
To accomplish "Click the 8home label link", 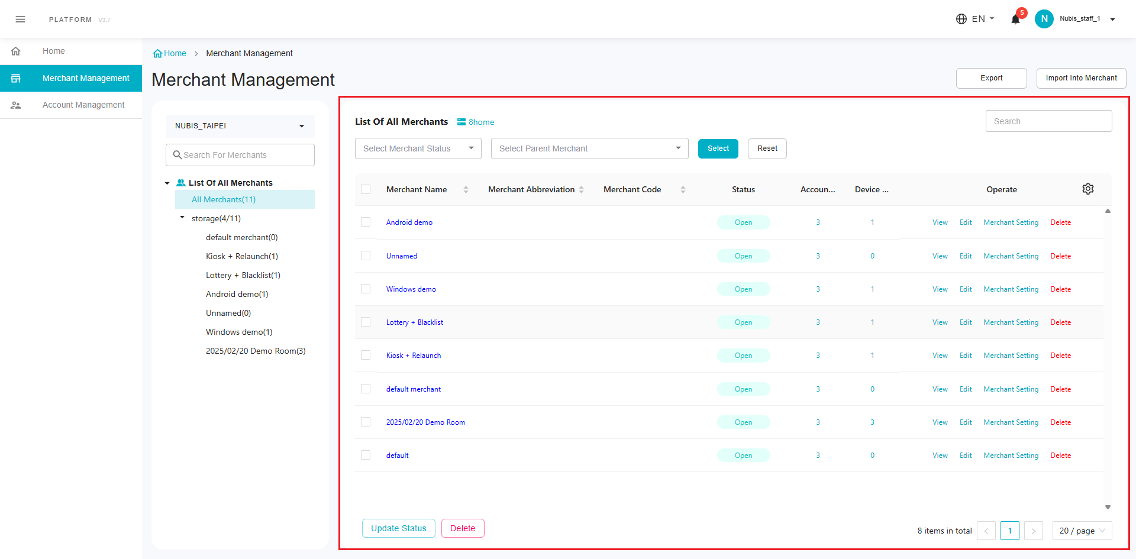I will pos(482,122).
